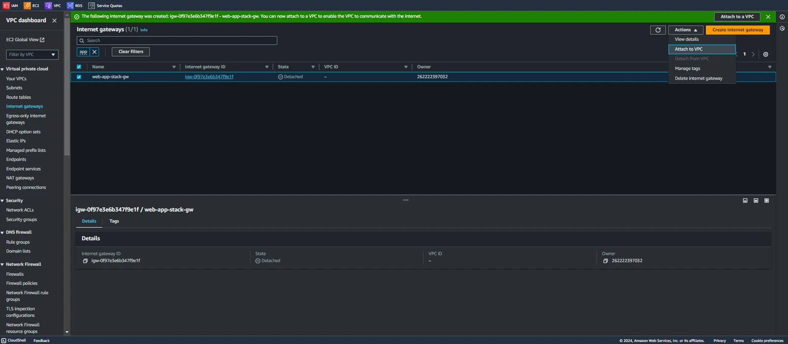788x344 pixels.
Task: Toggle the Actions dropdown menu
Action: pos(686,30)
